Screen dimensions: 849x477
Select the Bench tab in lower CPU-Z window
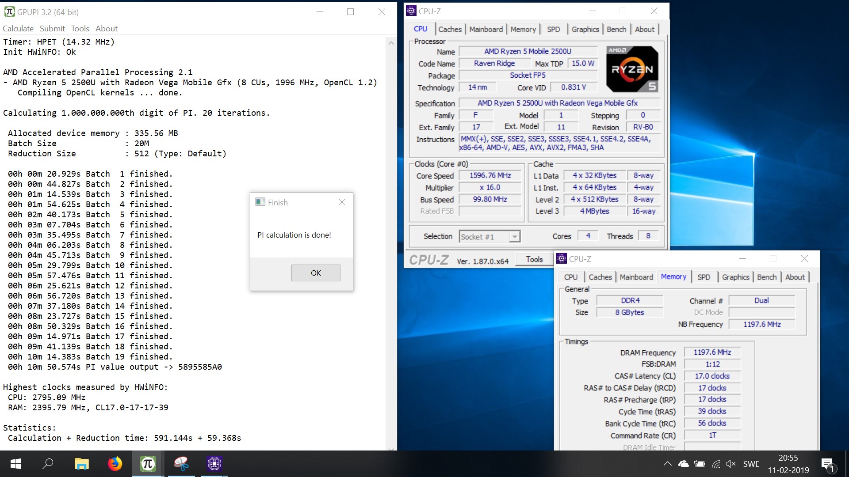pos(767,277)
